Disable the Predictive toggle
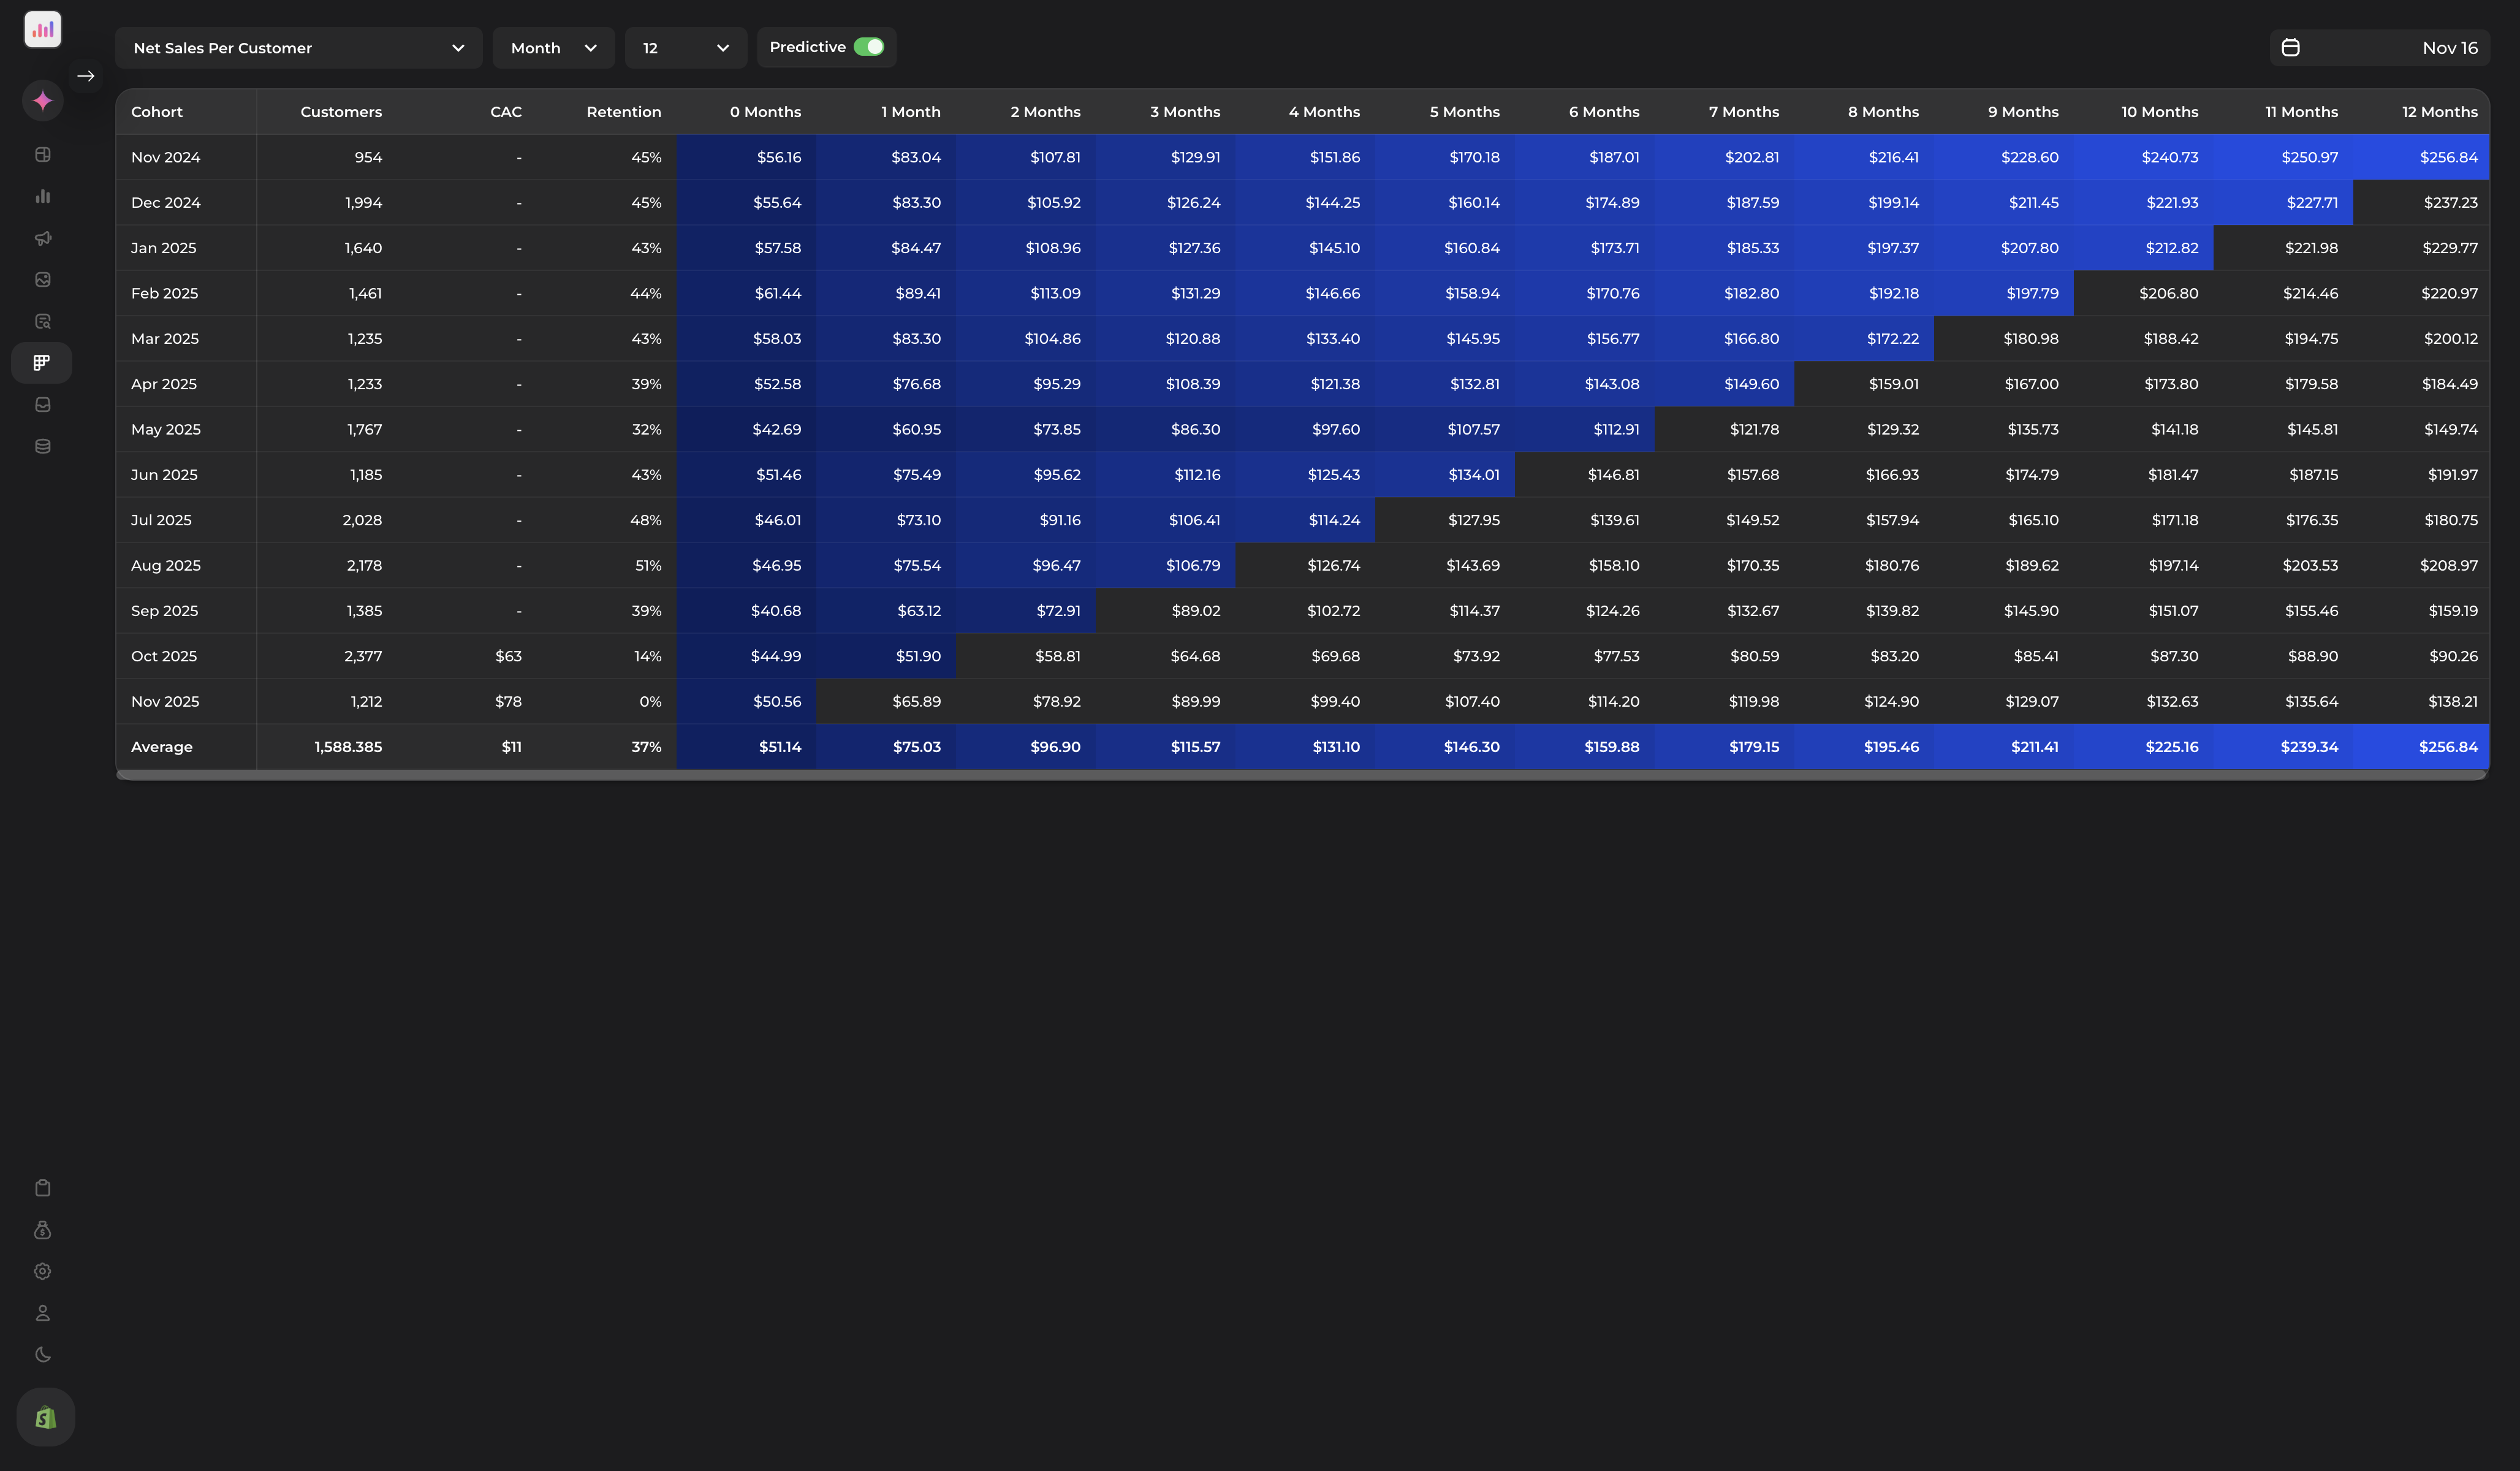This screenshot has height=1471, width=2520. click(x=869, y=46)
